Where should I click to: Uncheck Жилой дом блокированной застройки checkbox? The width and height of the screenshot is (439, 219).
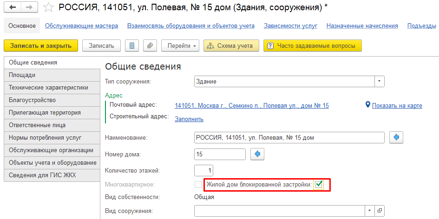319,185
